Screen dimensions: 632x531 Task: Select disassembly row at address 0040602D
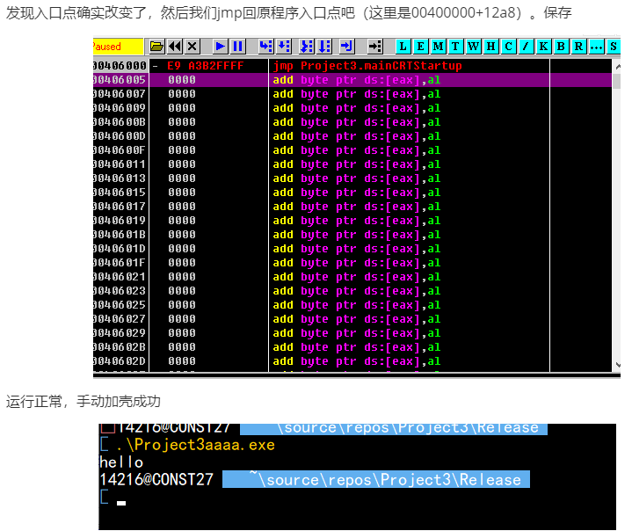click(x=352, y=361)
